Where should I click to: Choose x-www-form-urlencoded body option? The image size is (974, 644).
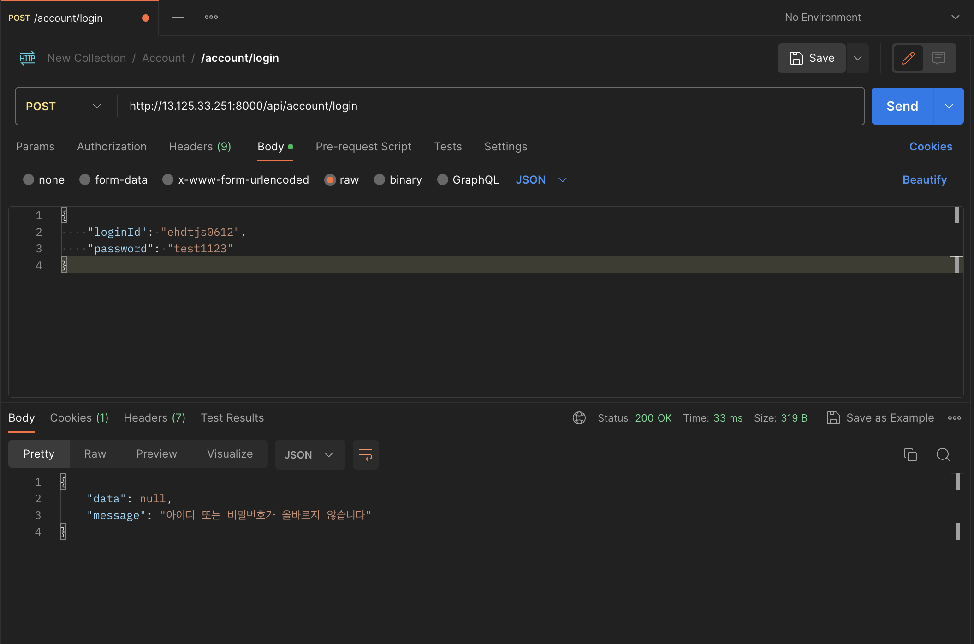pyautogui.click(x=168, y=179)
